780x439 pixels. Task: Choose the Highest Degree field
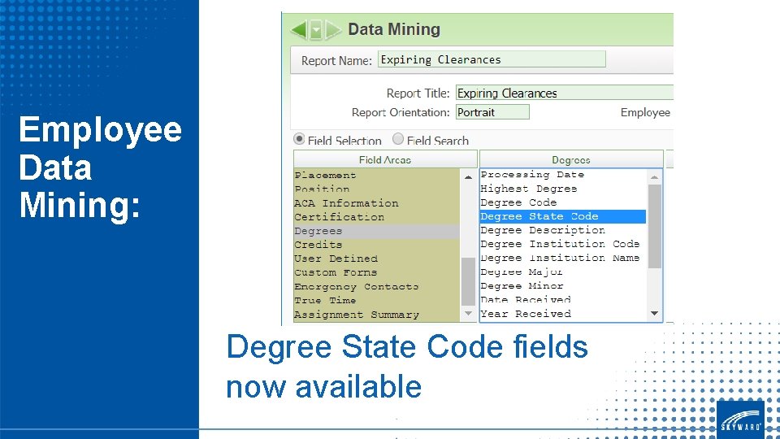click(x=563, y=189)
